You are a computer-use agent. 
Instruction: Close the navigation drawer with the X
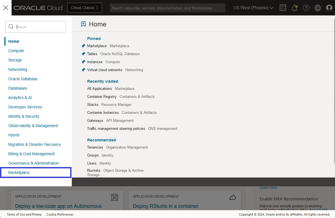tap(6, 8)
